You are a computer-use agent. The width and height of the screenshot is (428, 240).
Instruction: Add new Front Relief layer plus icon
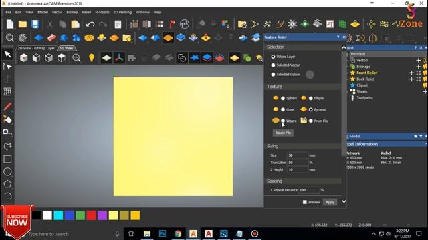click(412, 73)
